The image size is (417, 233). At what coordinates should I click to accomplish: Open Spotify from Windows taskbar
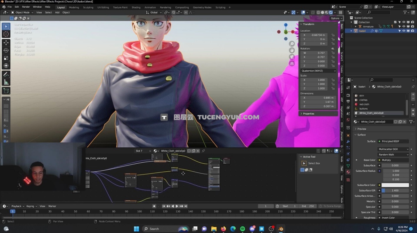coord(243,229)
